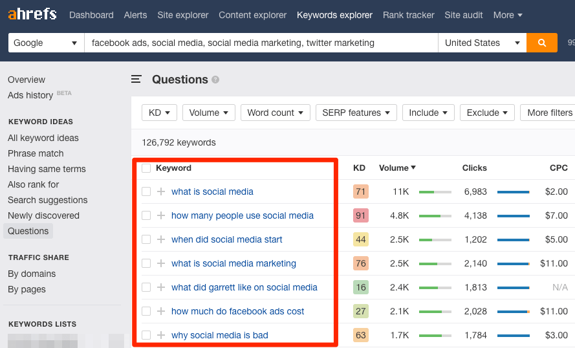Image resolution: width=575 pixels, height=348 pixels.
Task: Select Search suggestions in sidebar
Action: pos(48,200)
